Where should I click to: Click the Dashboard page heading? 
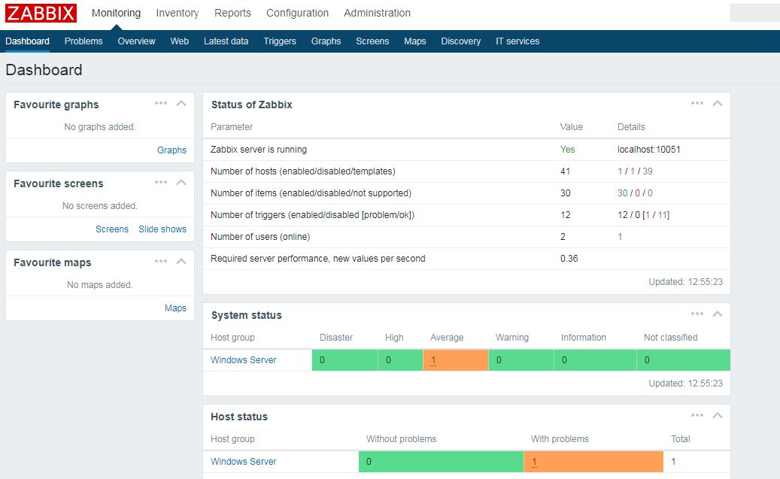44,70
